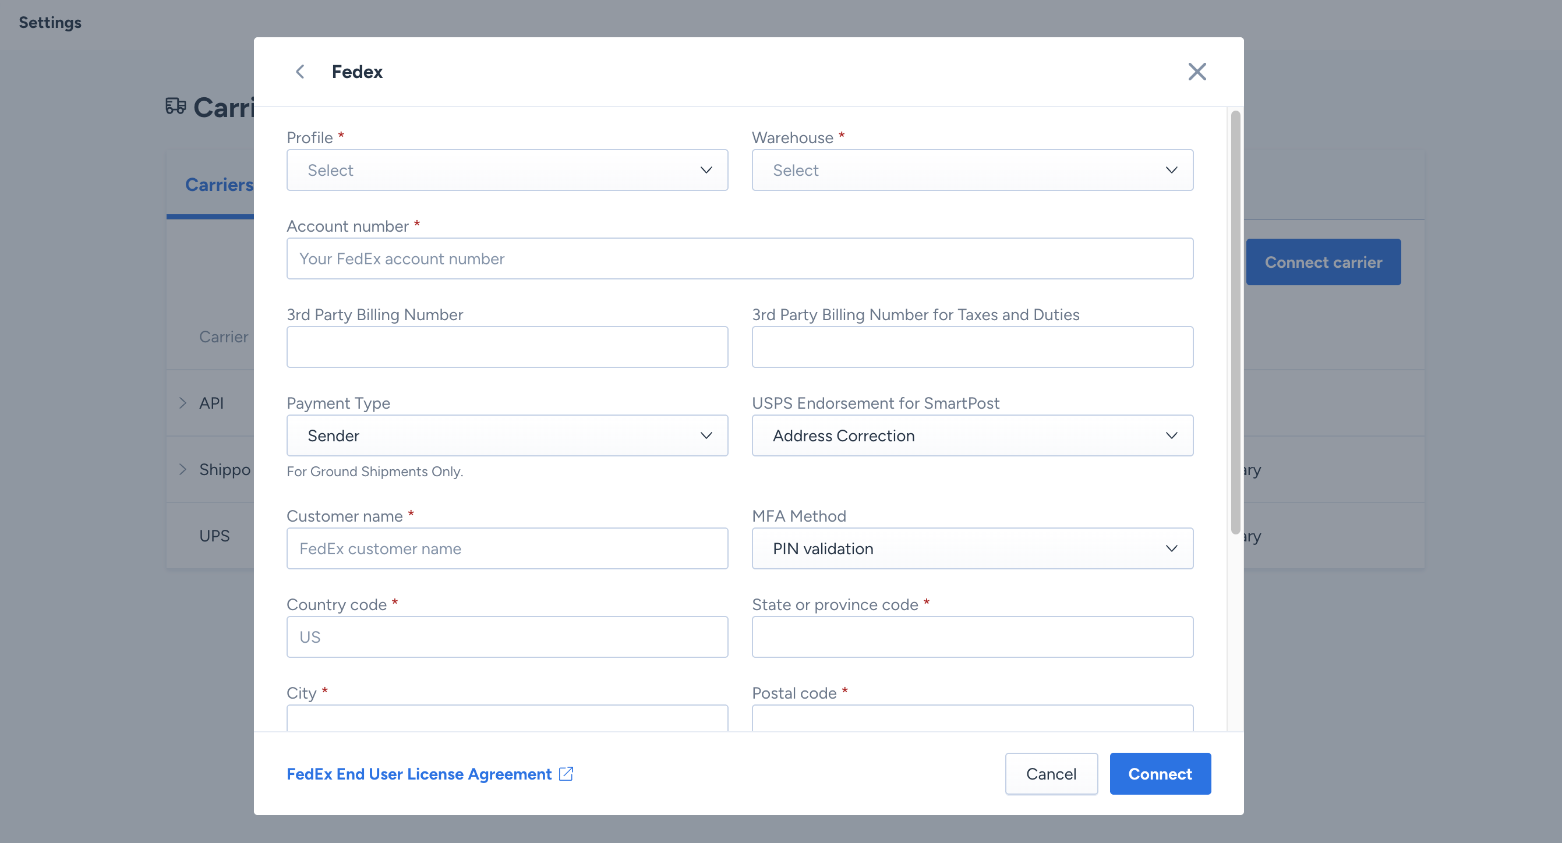Click the dialog's vertical scrollbar
The image size is (1562, 843).
click(x=1235, y=323)
